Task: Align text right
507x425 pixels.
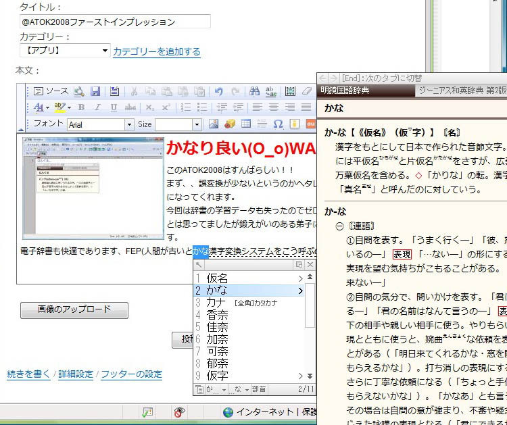Action: 290,107
